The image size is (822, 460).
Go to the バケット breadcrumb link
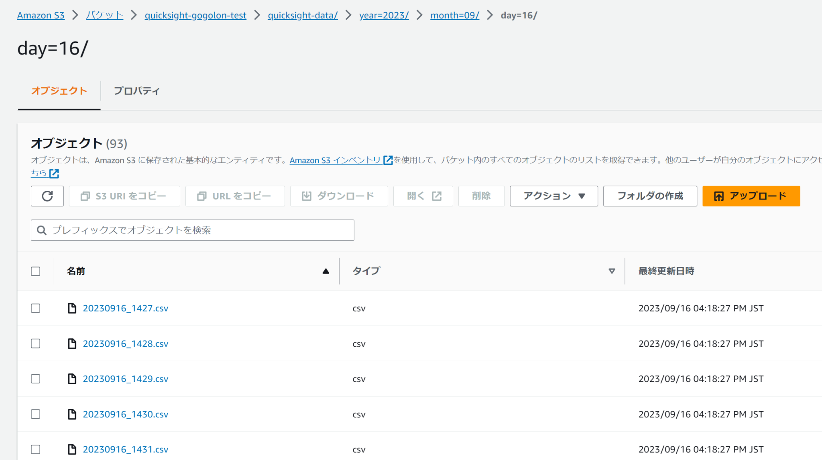pyautogui.click(x=104, y=15)
